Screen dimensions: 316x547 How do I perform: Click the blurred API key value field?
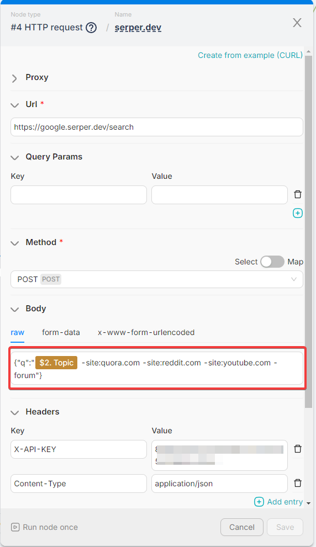click(220, 455)
